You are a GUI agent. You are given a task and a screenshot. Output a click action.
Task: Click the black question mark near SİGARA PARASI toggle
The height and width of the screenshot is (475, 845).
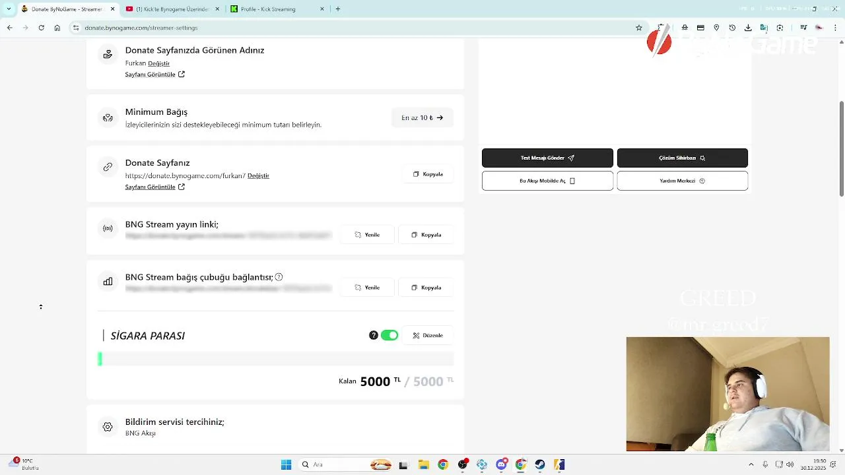374,335
